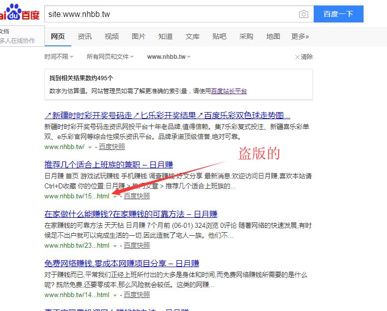387x311 pixels.
Task: Open the 知道 tab
Action: (166, 36)
